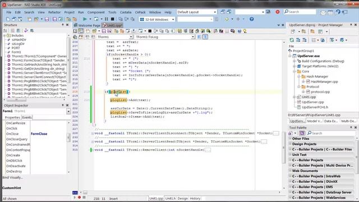Click the Tool Palette Search field
This screenshot has height=202, width=359.
tap(331, 133)
